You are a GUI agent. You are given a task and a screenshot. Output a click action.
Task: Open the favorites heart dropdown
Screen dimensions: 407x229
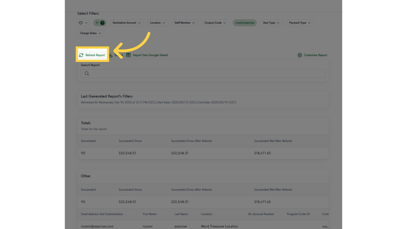pyautogui.click(x=83, y=23)
